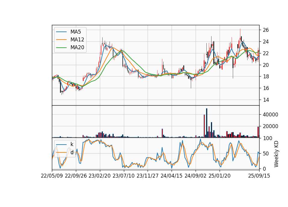
Task: Click the 23/02/20 date tick label
Action: 100,176
